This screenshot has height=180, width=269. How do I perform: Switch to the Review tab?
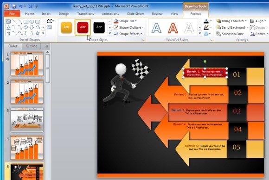[x=157, y=14]
